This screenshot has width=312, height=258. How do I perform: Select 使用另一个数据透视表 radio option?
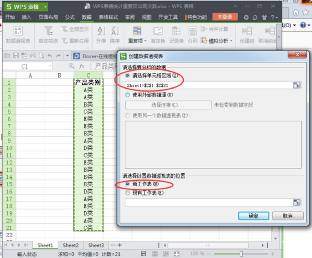[127, 115]
